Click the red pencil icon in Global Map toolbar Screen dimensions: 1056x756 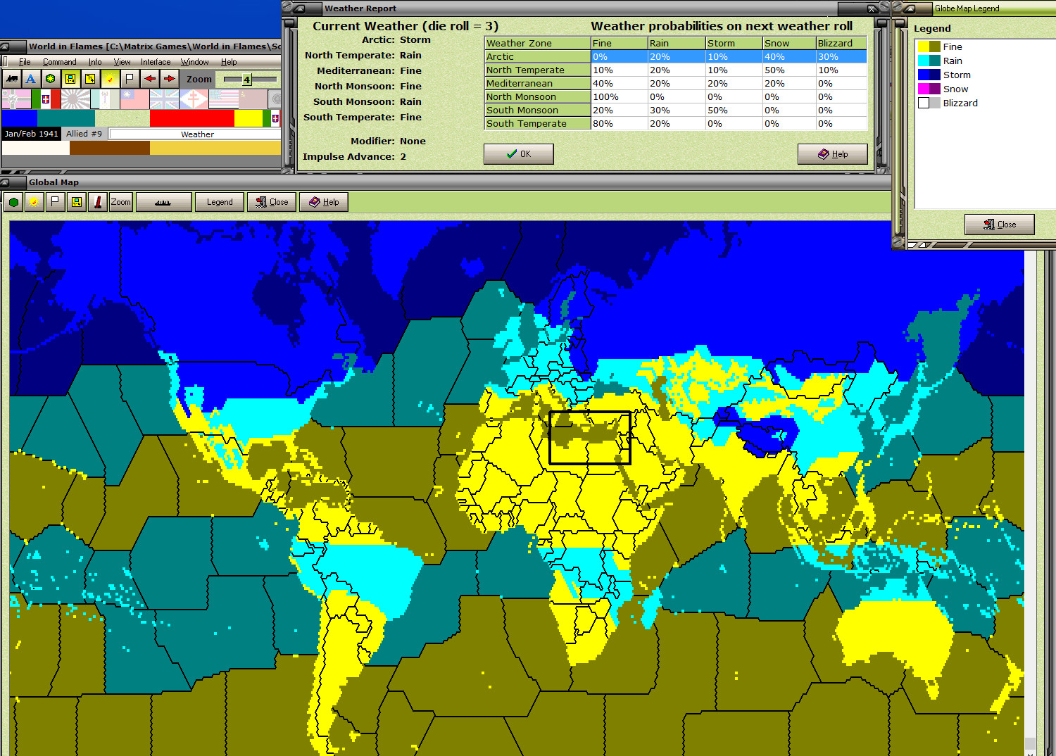98,203
